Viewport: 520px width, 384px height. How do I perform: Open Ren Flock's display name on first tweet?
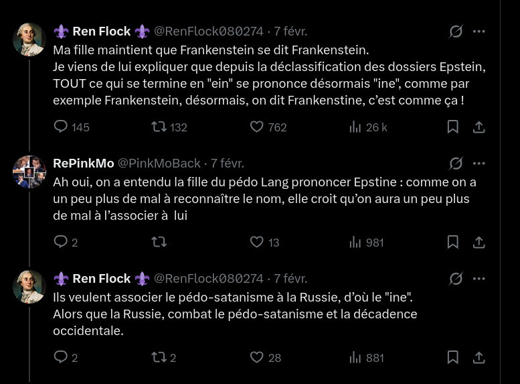[x=101, y=31]
